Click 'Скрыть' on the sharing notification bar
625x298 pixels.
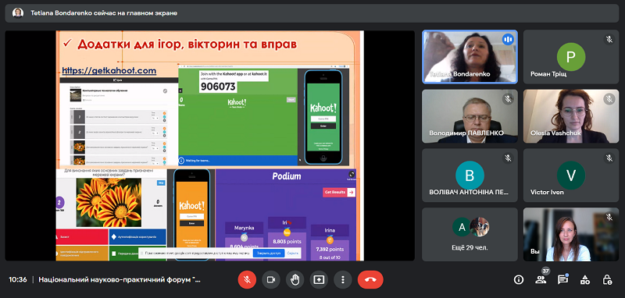coord(292,253)
